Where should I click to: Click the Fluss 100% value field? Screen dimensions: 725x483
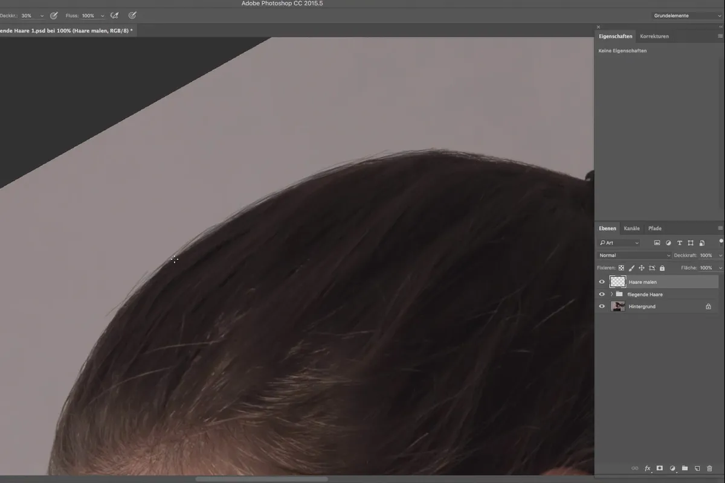pyautogui.click(x=89, y=16)
